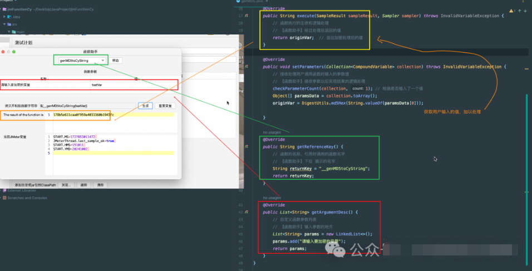This screenshot has width=532, height=271.
Task: Click the 函数助手 dialog title bar
Action: coord(90,52)
